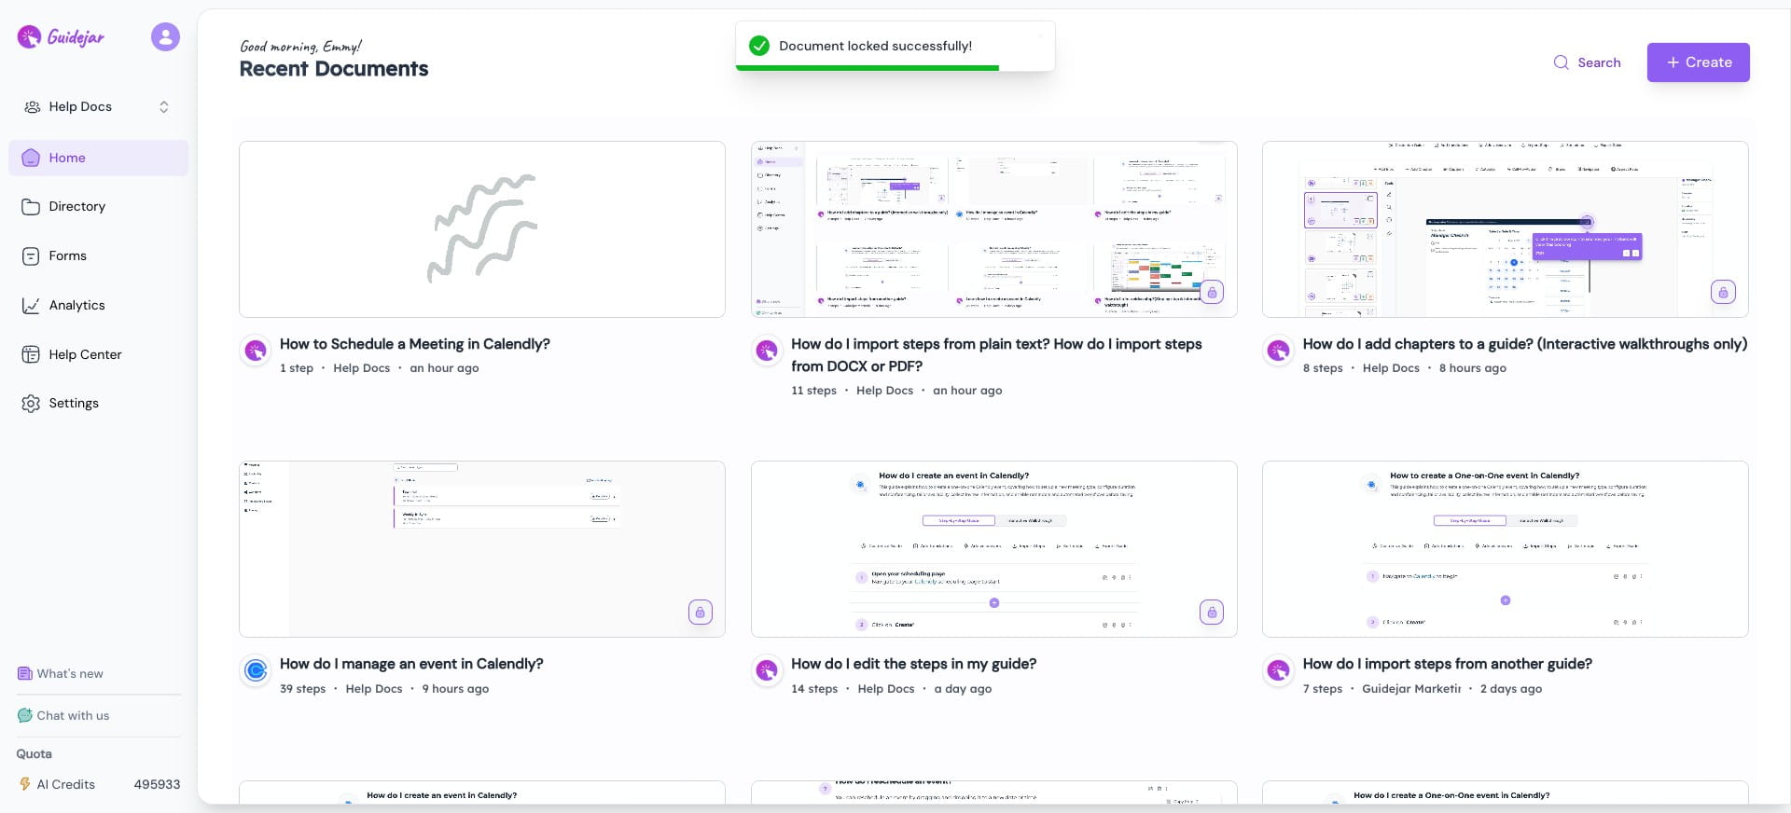Click the 9 hours ago timestamp
The image size is (1791, 813).
pyautogui.click(x=455, y=689)
